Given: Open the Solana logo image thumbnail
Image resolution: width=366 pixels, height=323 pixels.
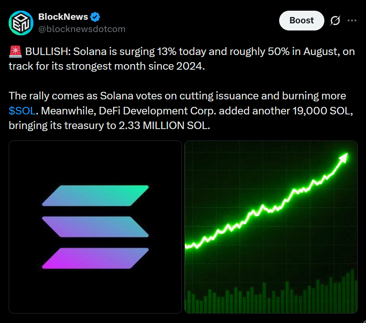Looking at the screenshot, I should pos(95,227).
